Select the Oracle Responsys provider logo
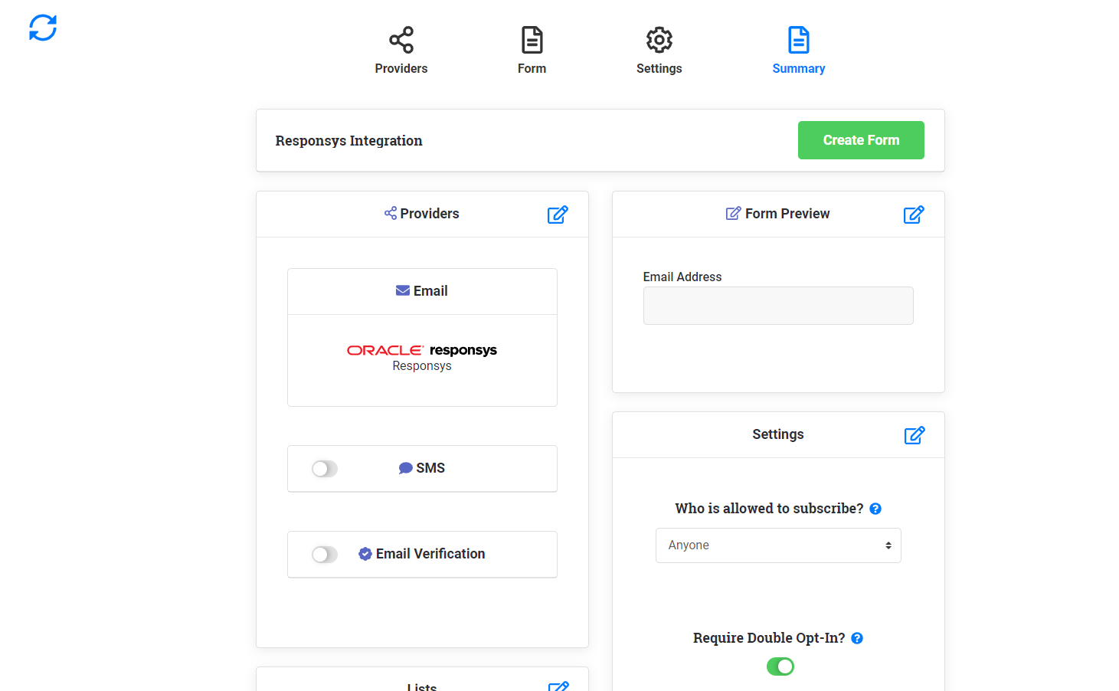 point(422,351)
